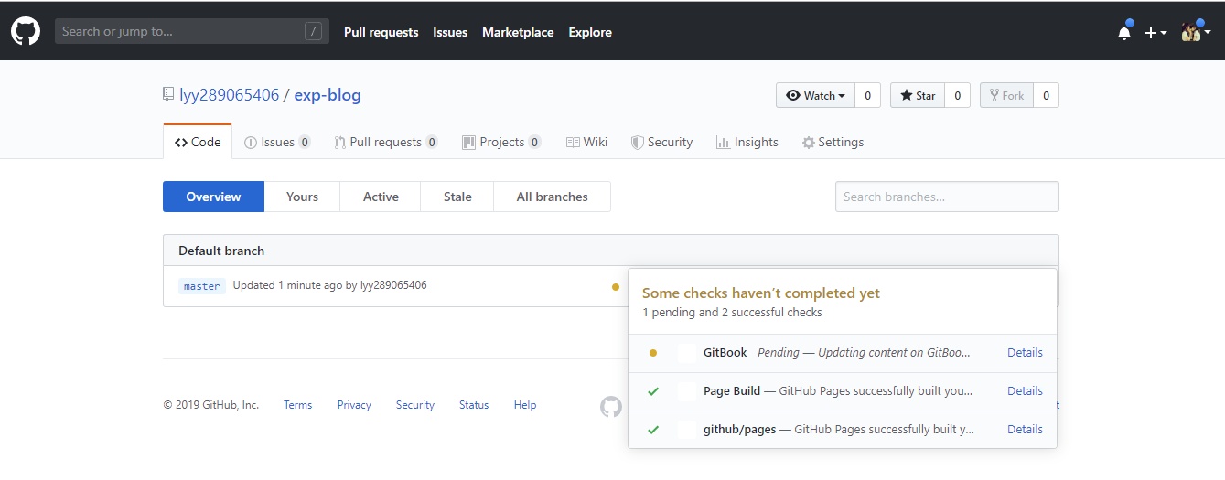Click '1 pending and 2 successful checks' text
The width and height of the screenshot is (1225, 480).
pos(732,313)
